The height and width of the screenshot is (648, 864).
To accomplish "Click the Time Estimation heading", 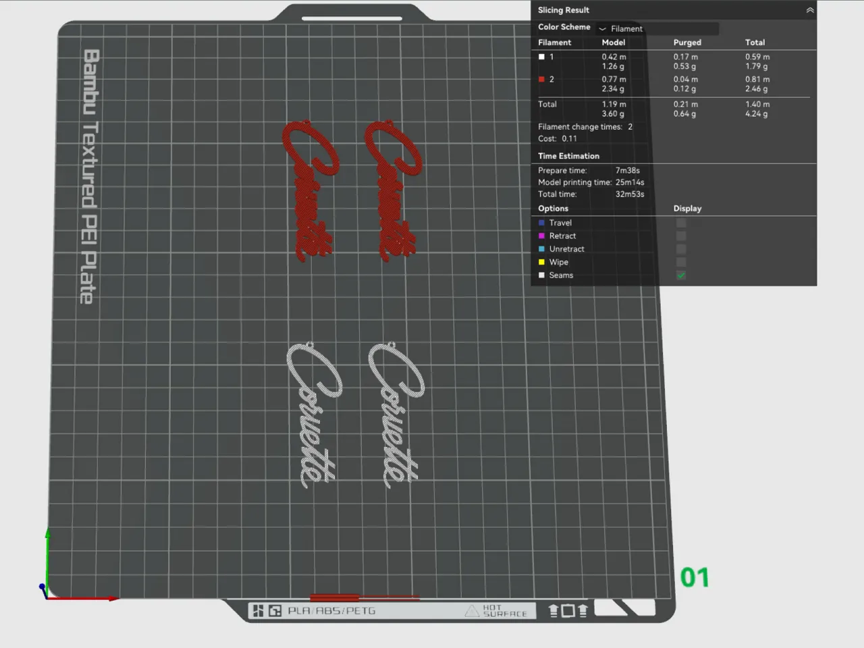I will tap(568, 156).
